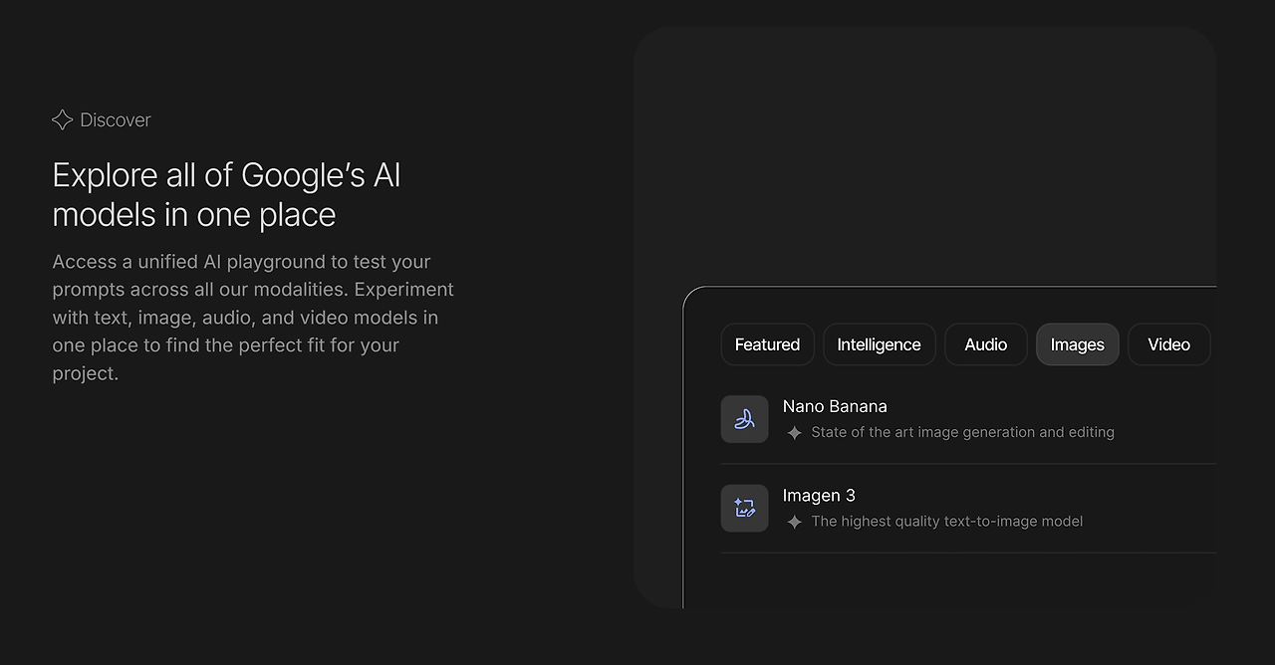The width and height of the screenshot is (1275, 665).
Task: Open the Nano Banana model title
Action: tap(835, 406)
